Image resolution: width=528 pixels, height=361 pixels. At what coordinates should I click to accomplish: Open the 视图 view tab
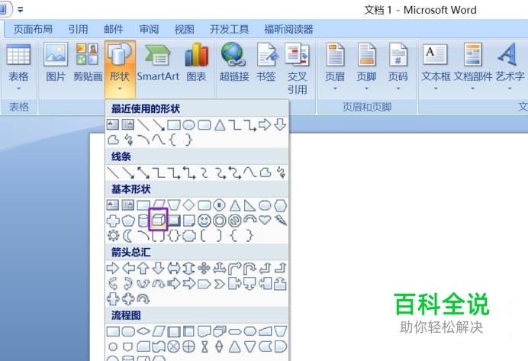[184, 30]
